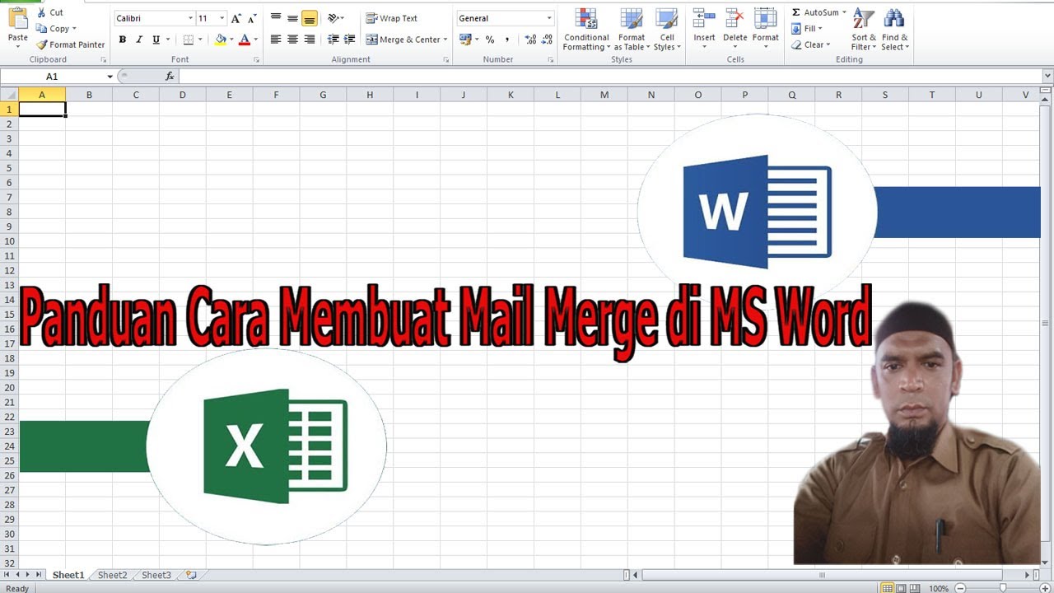Toggle underline formatting
Viewport: 1054px width, 593px height.
tap(156, 40)
